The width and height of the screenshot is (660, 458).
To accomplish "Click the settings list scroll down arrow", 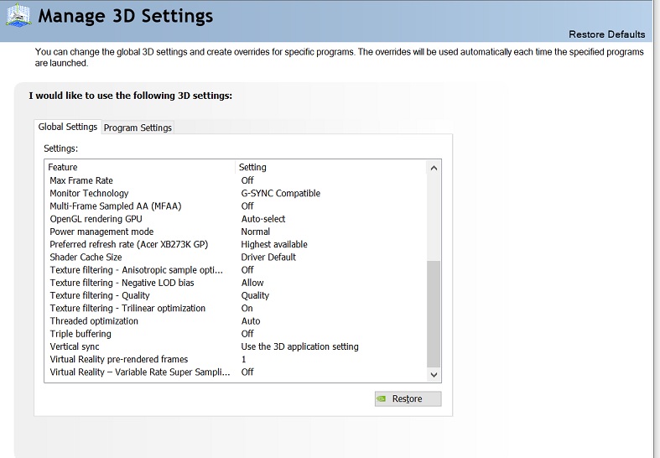I will pos(434,376).
